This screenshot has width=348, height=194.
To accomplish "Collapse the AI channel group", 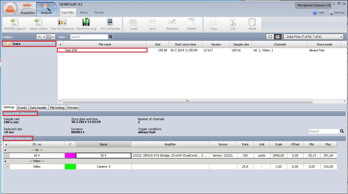I will [5, 150].
